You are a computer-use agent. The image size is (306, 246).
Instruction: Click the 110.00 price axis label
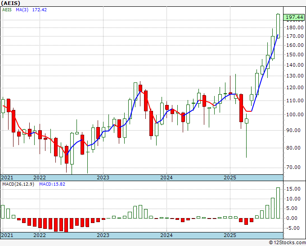pyautogui.click(x=295, y=100)
